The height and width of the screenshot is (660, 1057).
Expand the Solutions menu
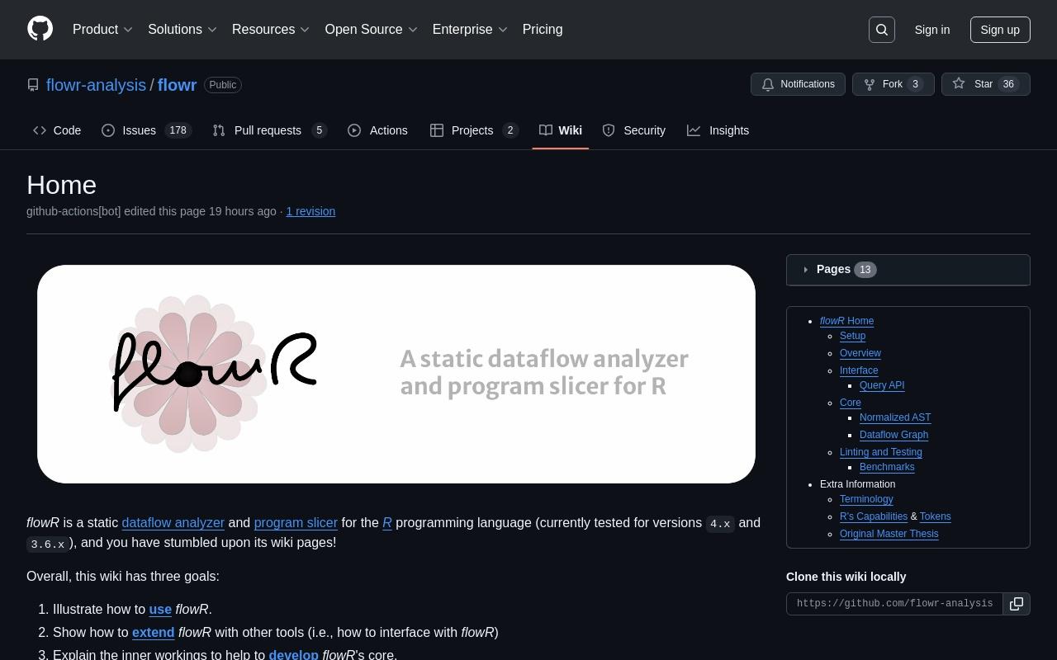182,30
